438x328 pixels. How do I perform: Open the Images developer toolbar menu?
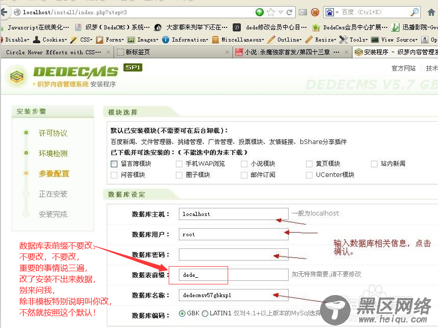143,40
